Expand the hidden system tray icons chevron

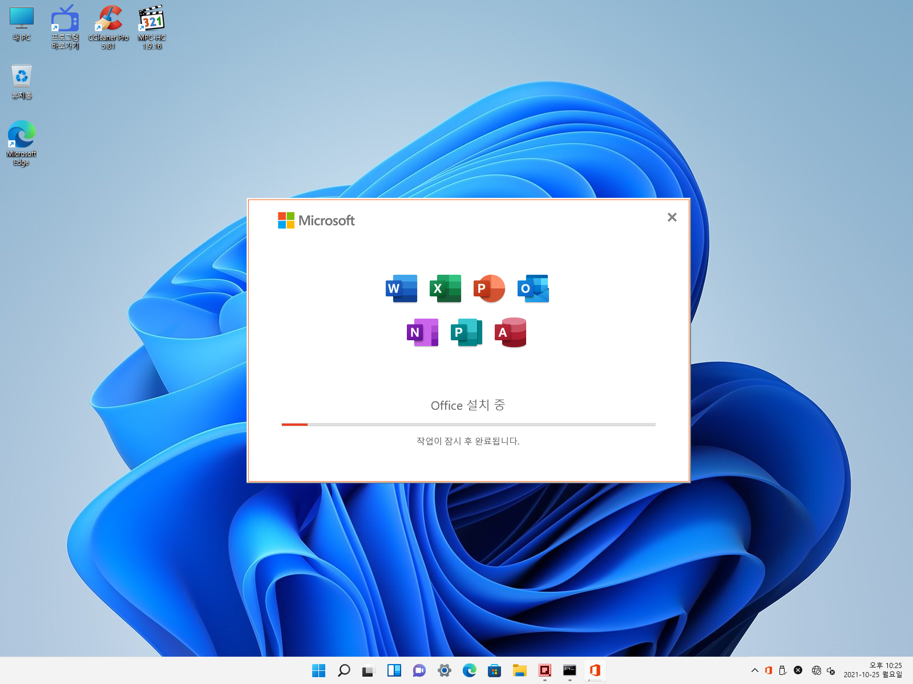pos(755,671)
